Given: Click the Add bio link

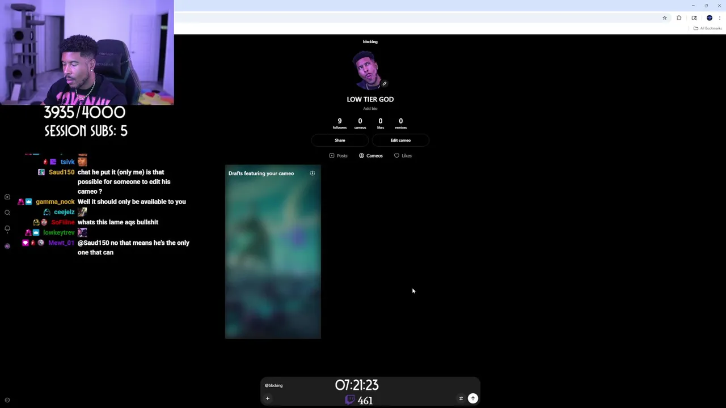Looking at the screenshot, I should pos(370,108).
